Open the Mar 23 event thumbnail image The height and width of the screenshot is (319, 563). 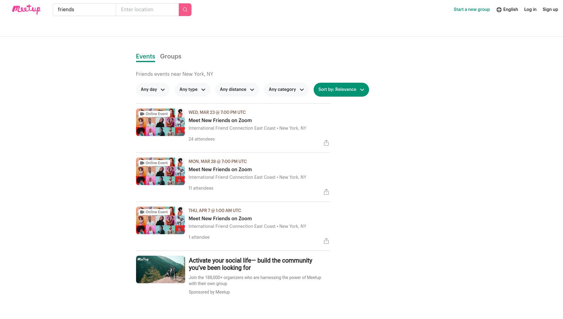(x=160, y=122)
